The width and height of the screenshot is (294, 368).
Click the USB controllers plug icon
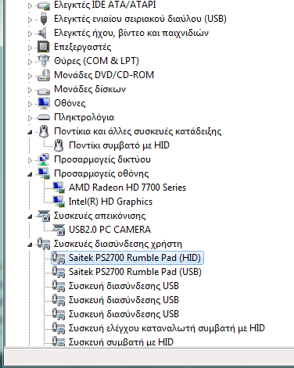44,19
